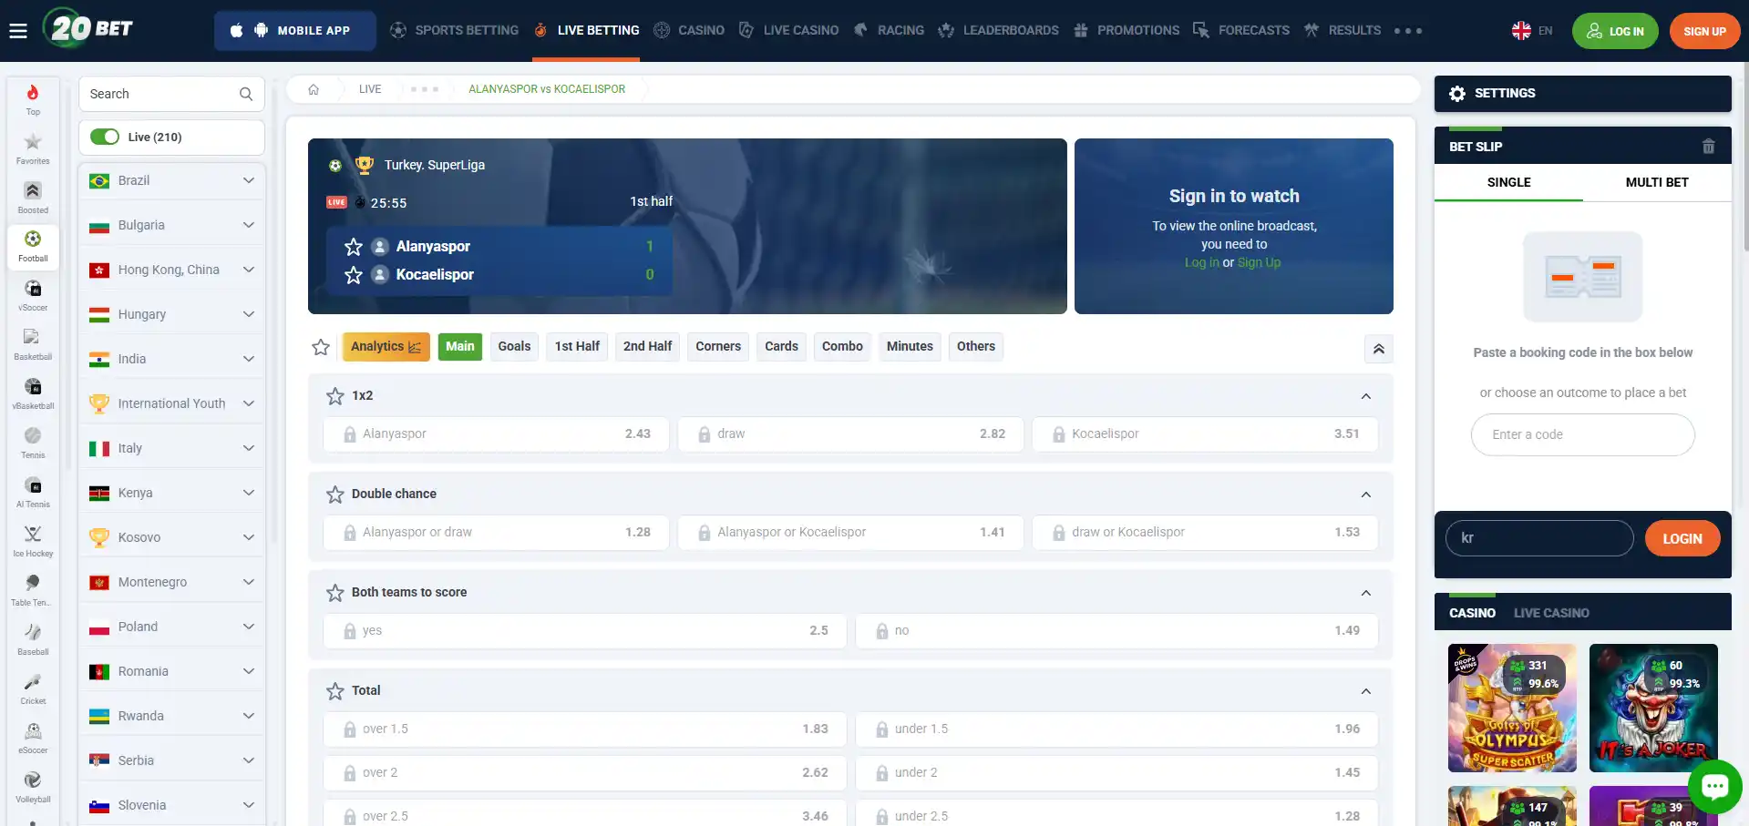Click the Search input field
This screenshot has height=826, width=1749.
point(171,94)
